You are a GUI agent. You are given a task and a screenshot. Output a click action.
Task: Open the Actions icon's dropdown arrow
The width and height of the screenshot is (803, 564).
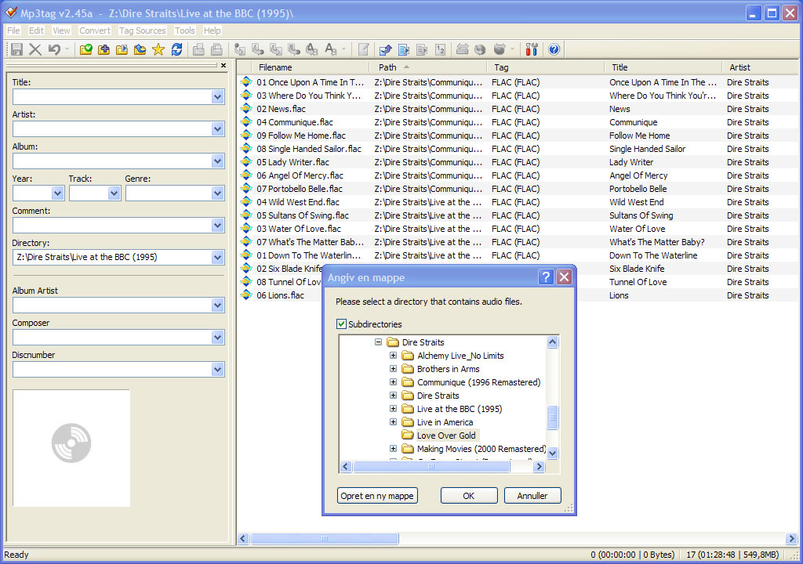pos(343,49)
